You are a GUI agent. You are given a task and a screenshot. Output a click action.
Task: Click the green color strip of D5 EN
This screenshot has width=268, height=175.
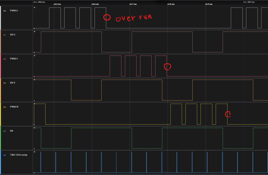coord(0,138)
